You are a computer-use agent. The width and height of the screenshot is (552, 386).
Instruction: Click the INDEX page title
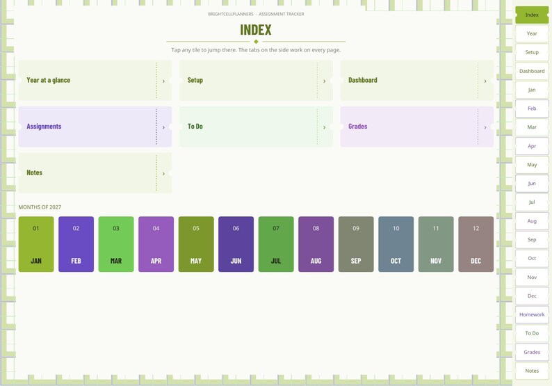coord(256,30)
